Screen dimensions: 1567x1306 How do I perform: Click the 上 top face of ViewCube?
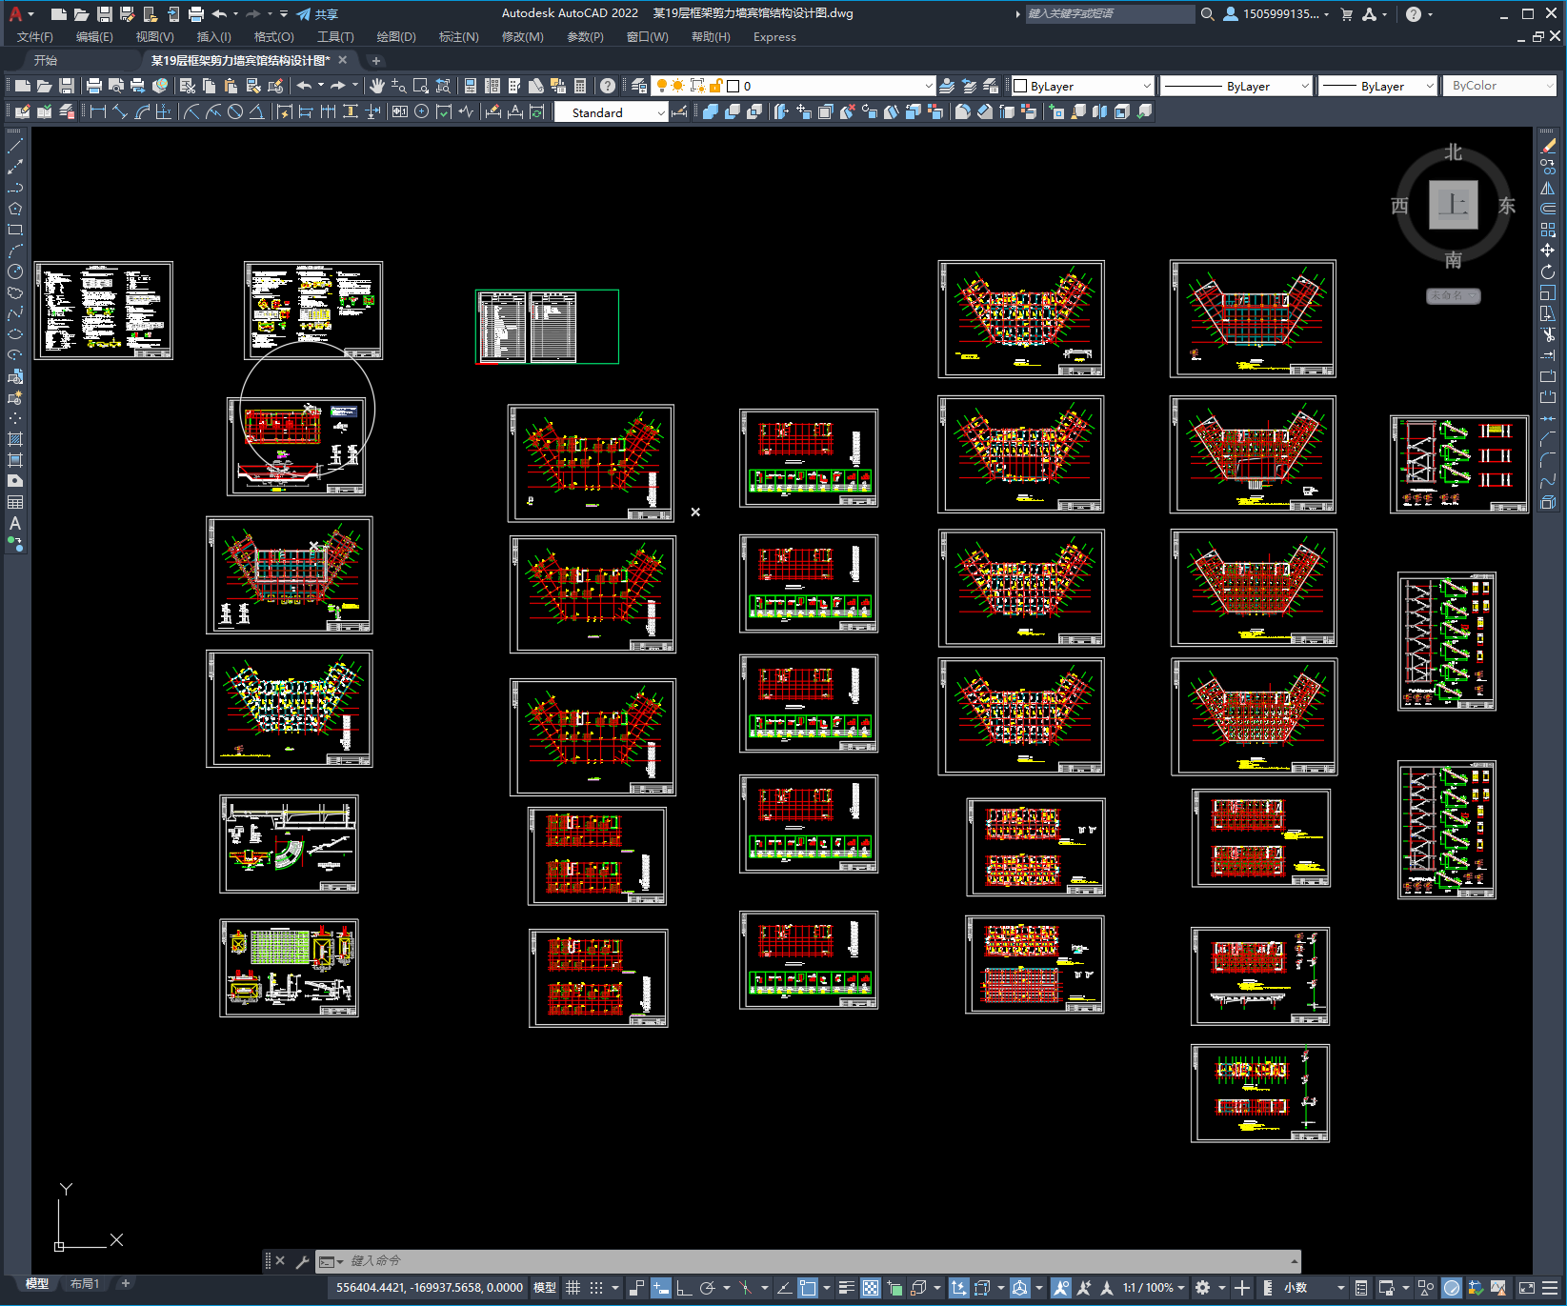pyautogui.click(x=1453, y=205)
